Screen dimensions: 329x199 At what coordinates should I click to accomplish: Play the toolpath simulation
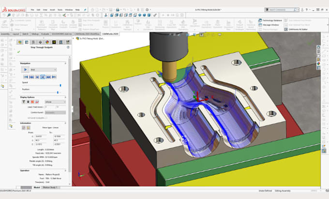tap(25, 70)
